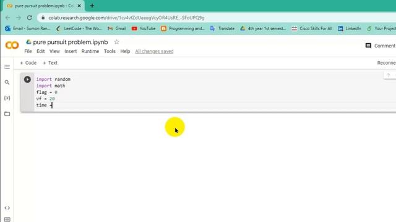Image resolution: width=396 pixels, height=222 pixels.
Task: Open YouTube bookmark
Action: (x=144, y=28)
